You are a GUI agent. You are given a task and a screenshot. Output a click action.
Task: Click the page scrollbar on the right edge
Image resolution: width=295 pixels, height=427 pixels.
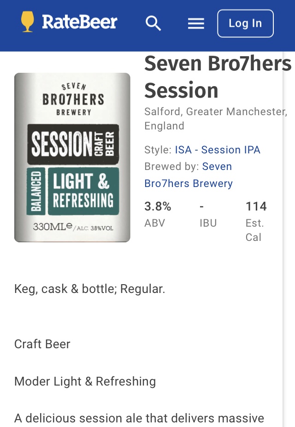(288, 230)
